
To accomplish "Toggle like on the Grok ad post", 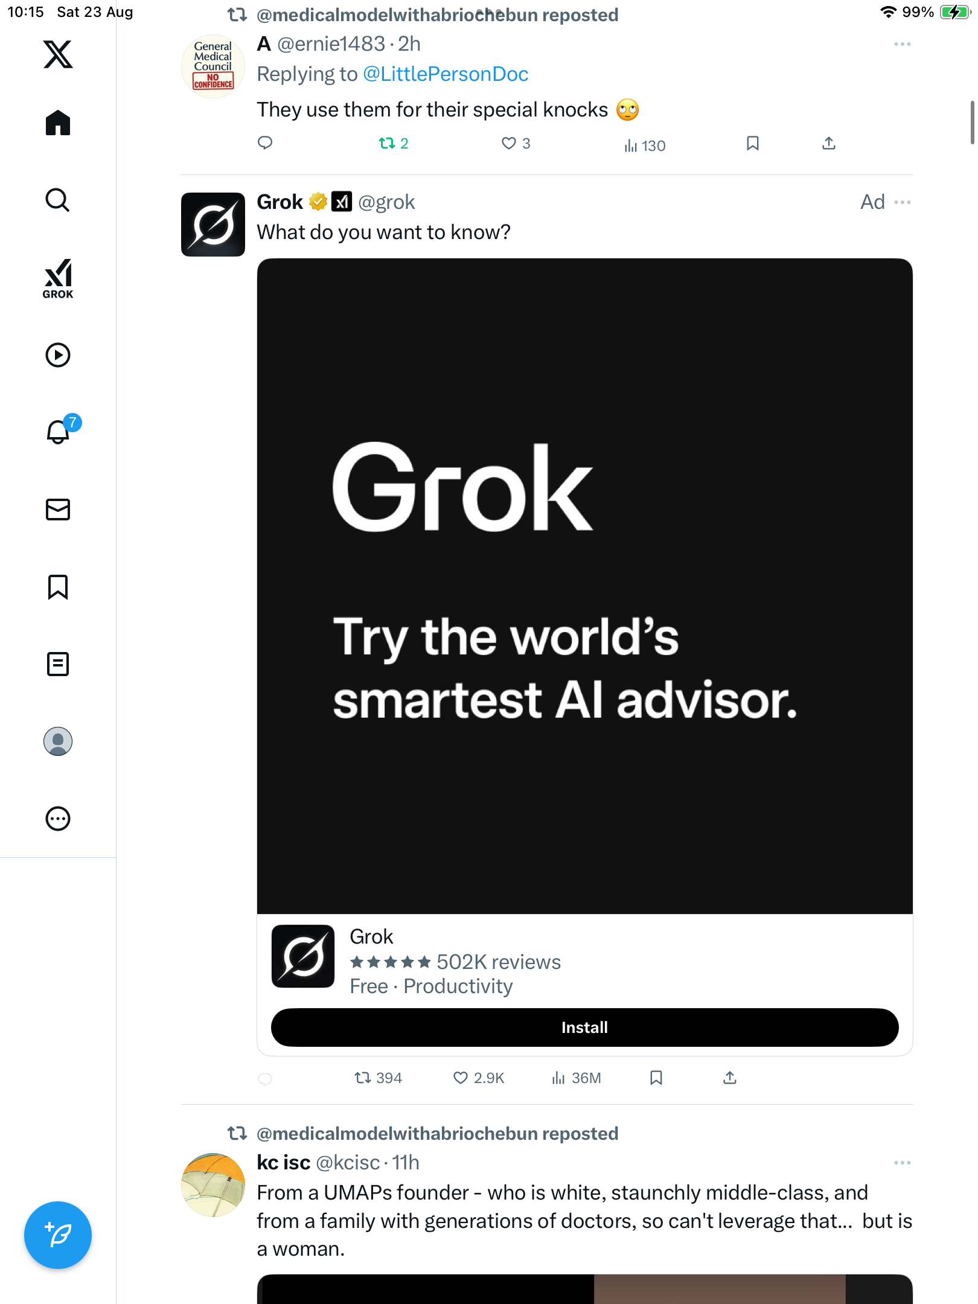I will pos(461,1078).
